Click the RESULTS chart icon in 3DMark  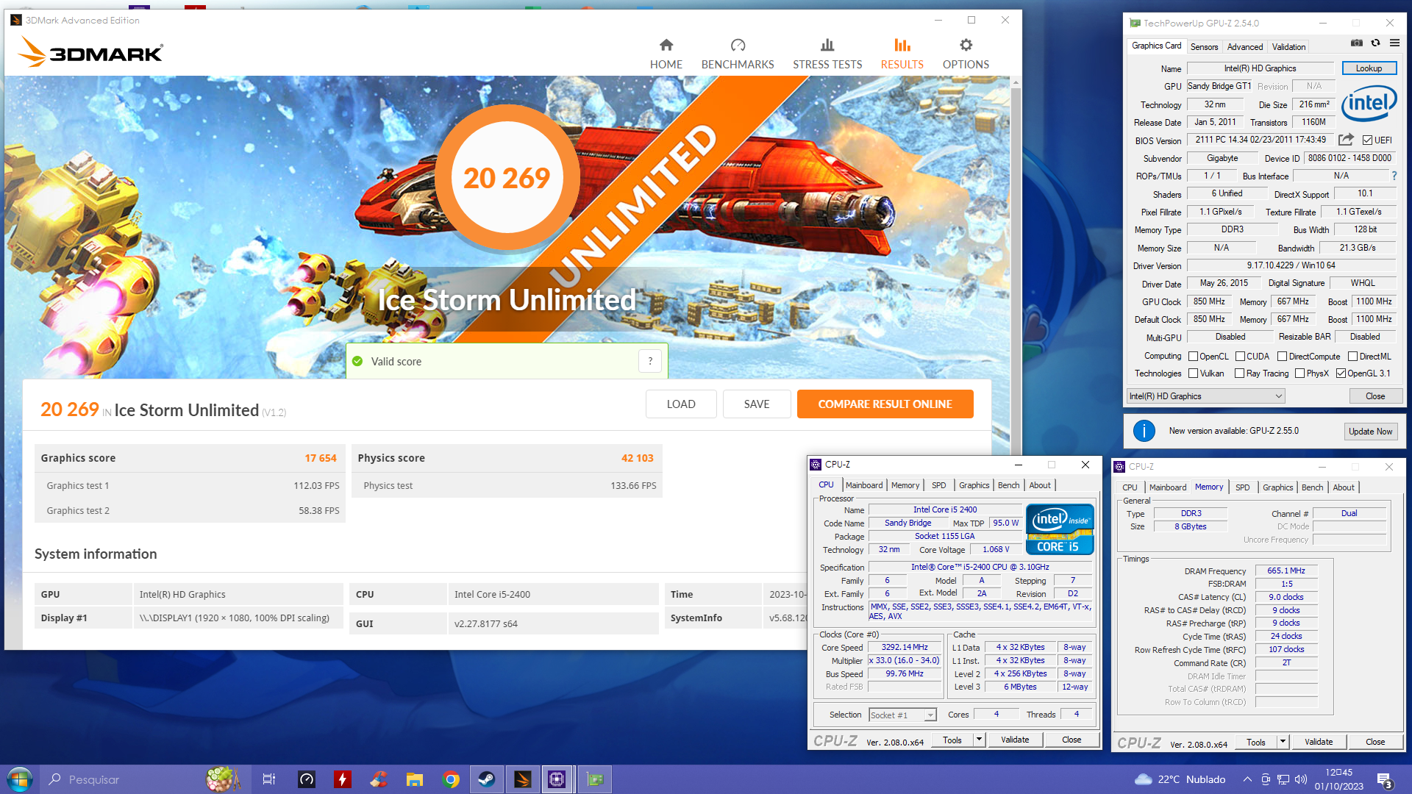coord(902,45)
